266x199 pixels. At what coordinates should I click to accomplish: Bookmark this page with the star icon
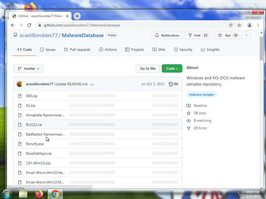pyautogui.click(x=239, y=25)
